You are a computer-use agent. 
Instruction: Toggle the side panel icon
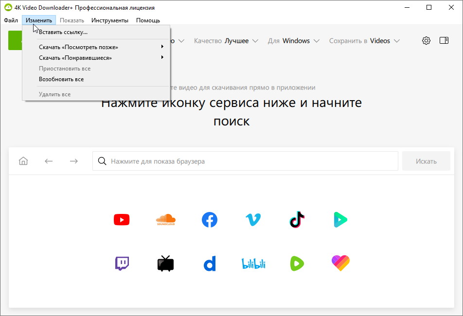pos(444,40)
